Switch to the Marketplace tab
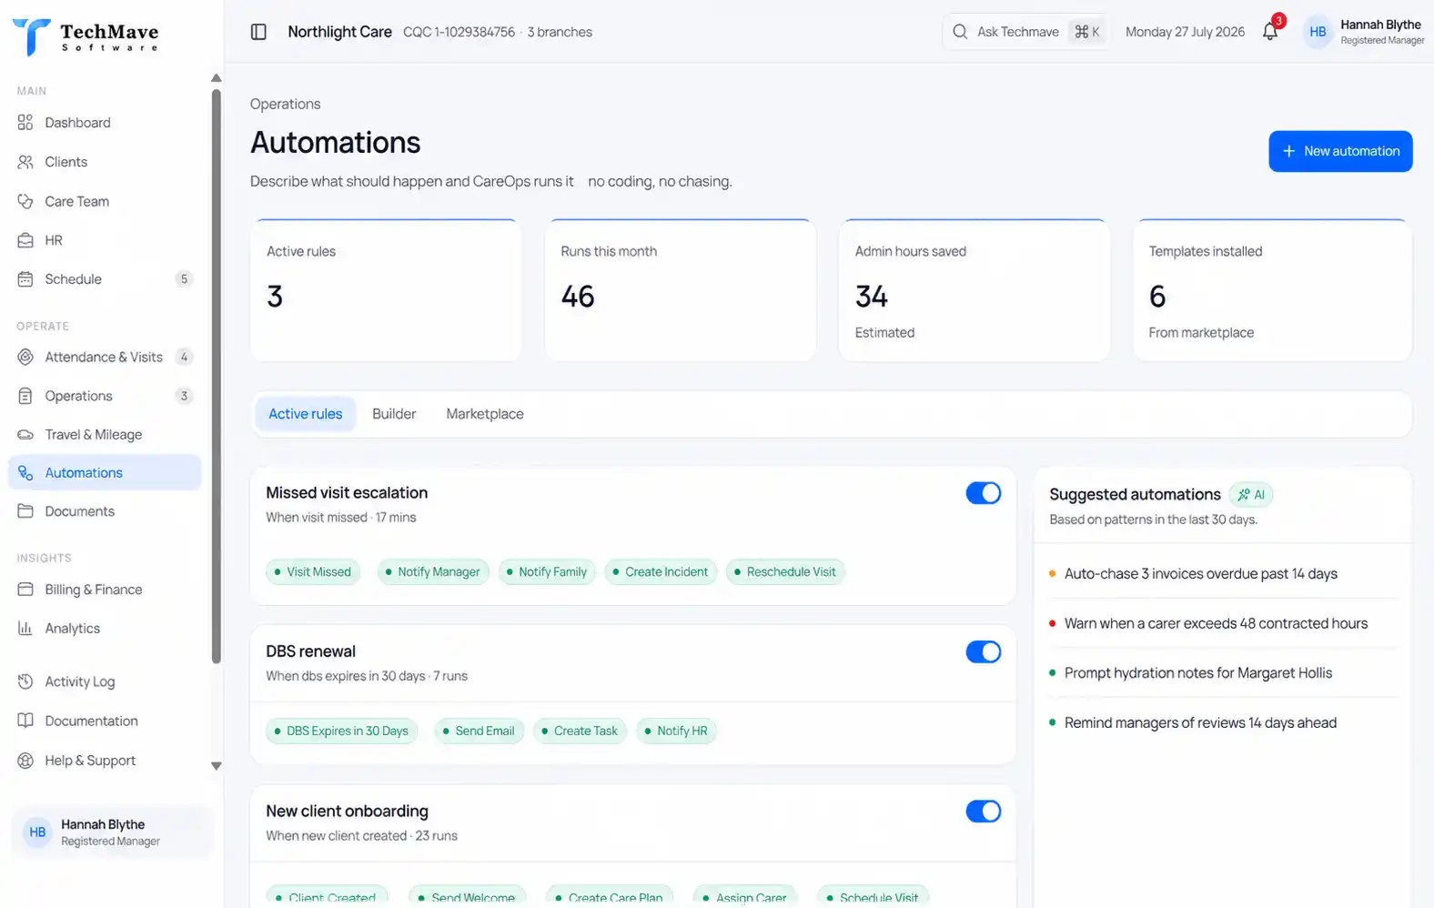Viewport: 1434px width, 908px height. [x=485, y=414]
